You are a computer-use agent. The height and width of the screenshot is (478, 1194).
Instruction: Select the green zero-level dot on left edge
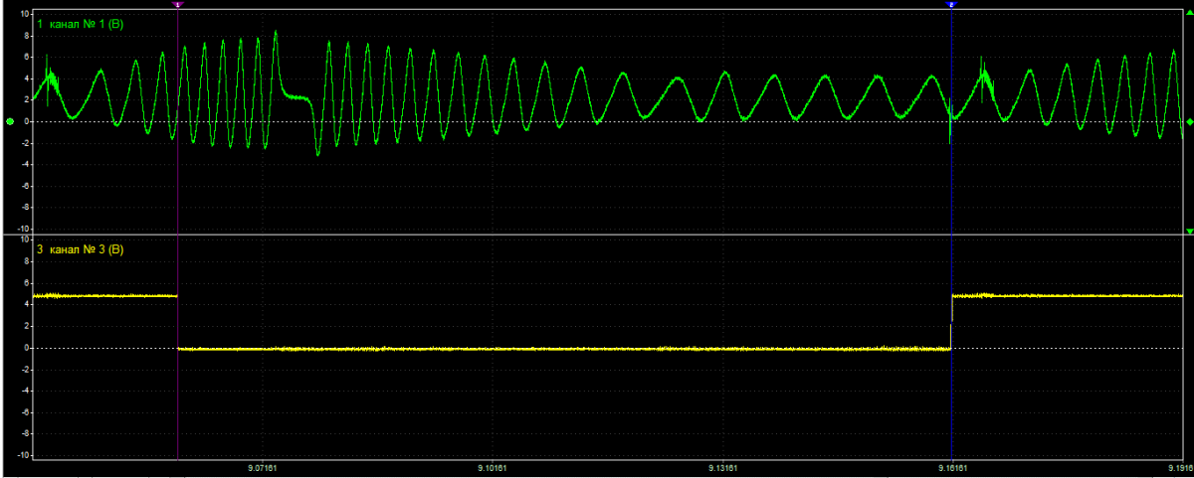tap(10, 121)
